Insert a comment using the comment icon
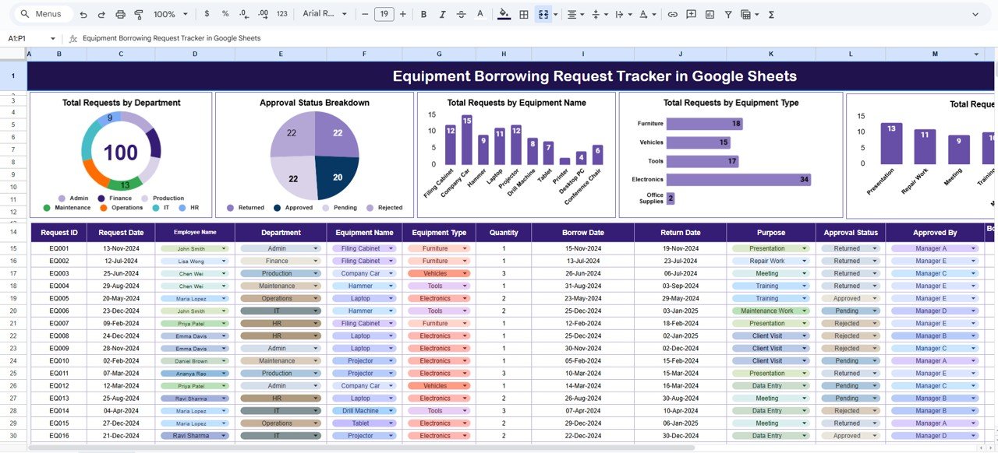This screenshot has height=453, width=998. (691, 14)
